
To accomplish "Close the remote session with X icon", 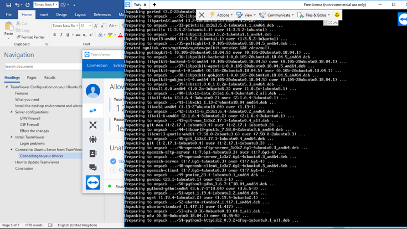I will pos(202,15).
